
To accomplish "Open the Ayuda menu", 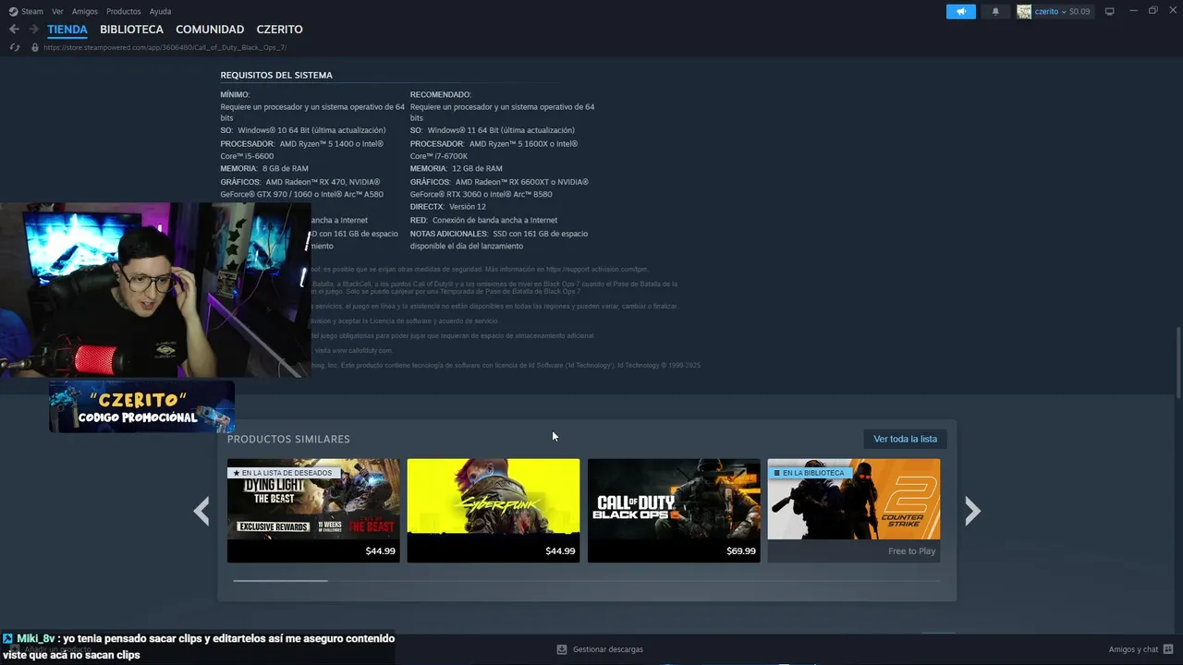I will 160,11.
